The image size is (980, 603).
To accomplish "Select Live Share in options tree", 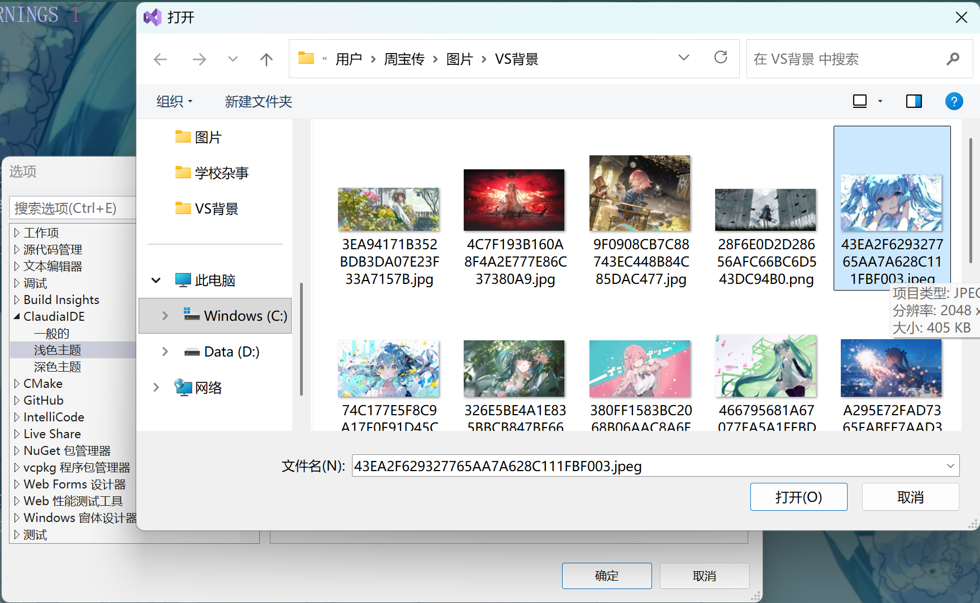I will point(52,434).
